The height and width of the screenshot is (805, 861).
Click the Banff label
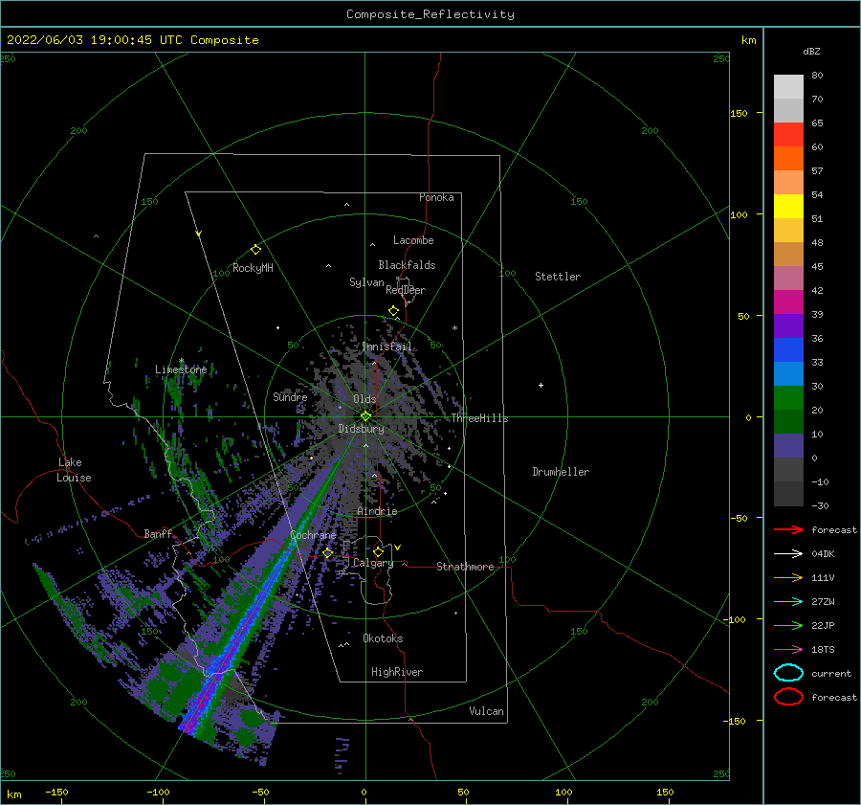[158, 533]
